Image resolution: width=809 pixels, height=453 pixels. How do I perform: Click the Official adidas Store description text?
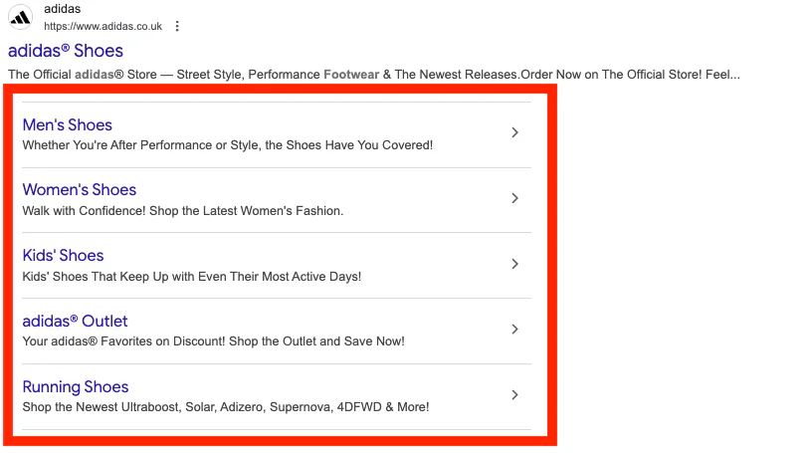(374, 75)
